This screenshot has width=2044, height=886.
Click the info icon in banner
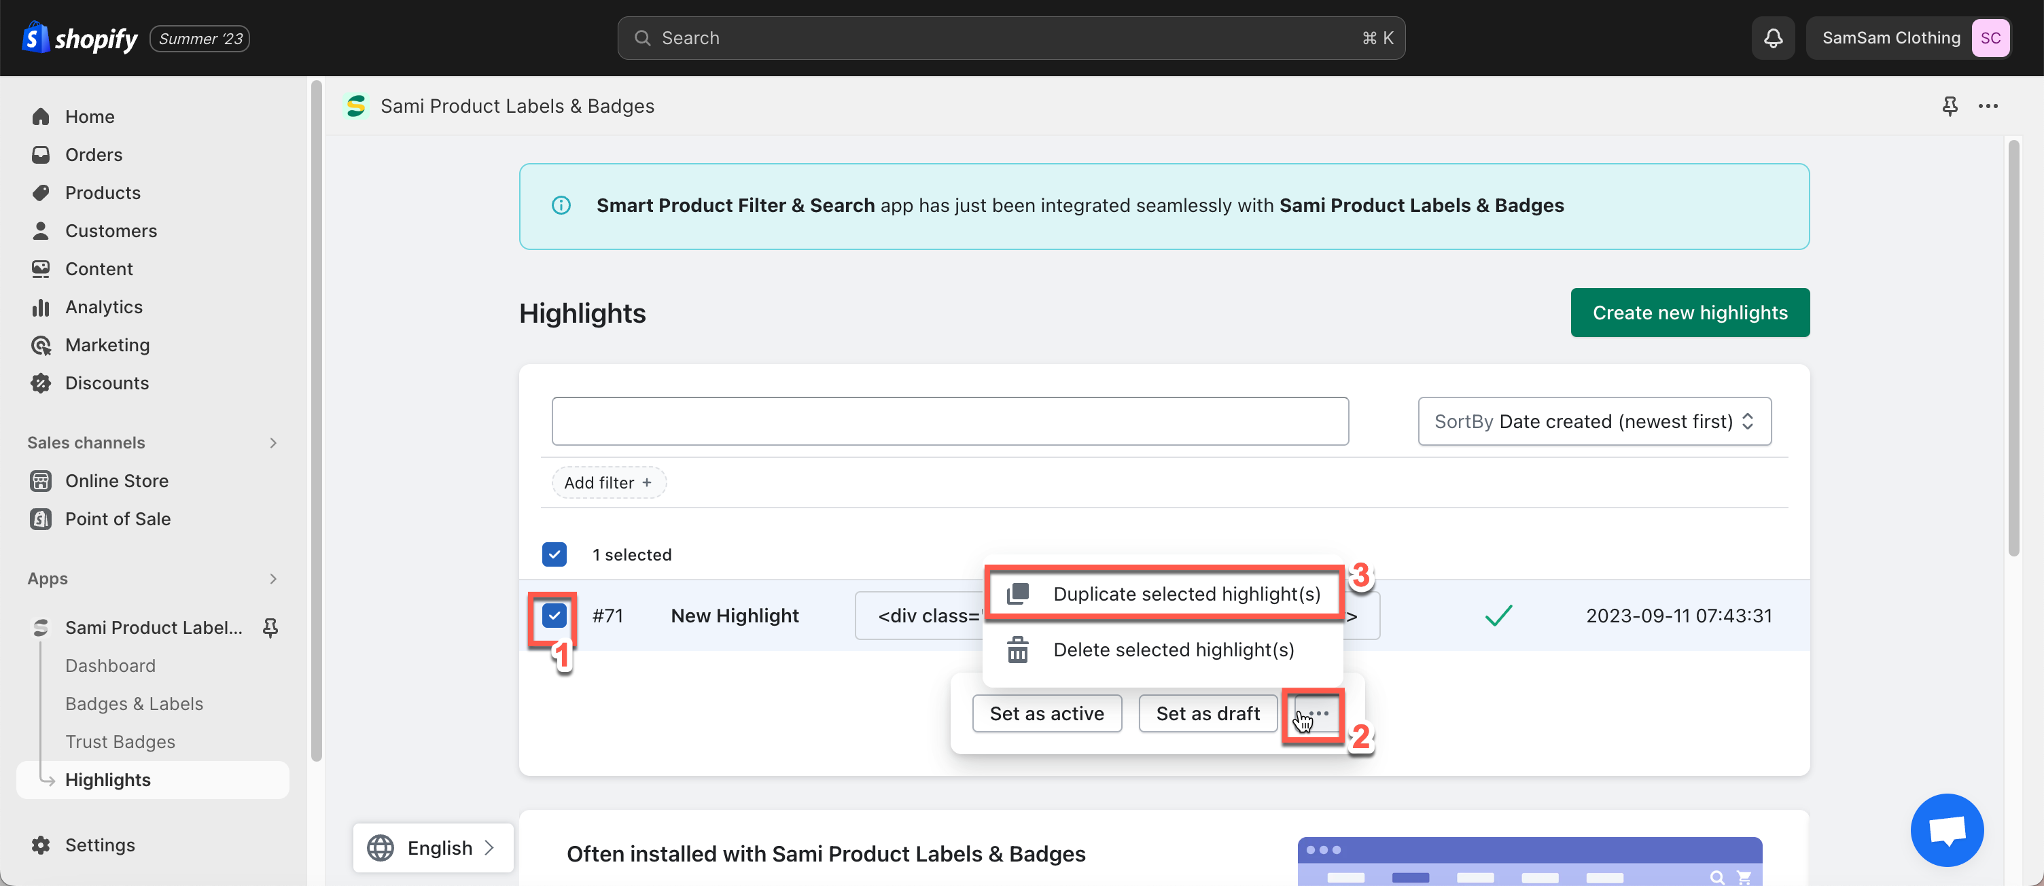tap(561, 205)
